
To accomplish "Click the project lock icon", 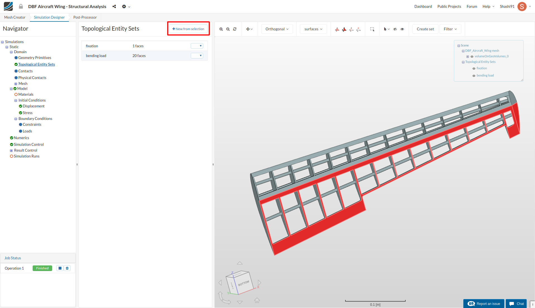I will point(21,6).
